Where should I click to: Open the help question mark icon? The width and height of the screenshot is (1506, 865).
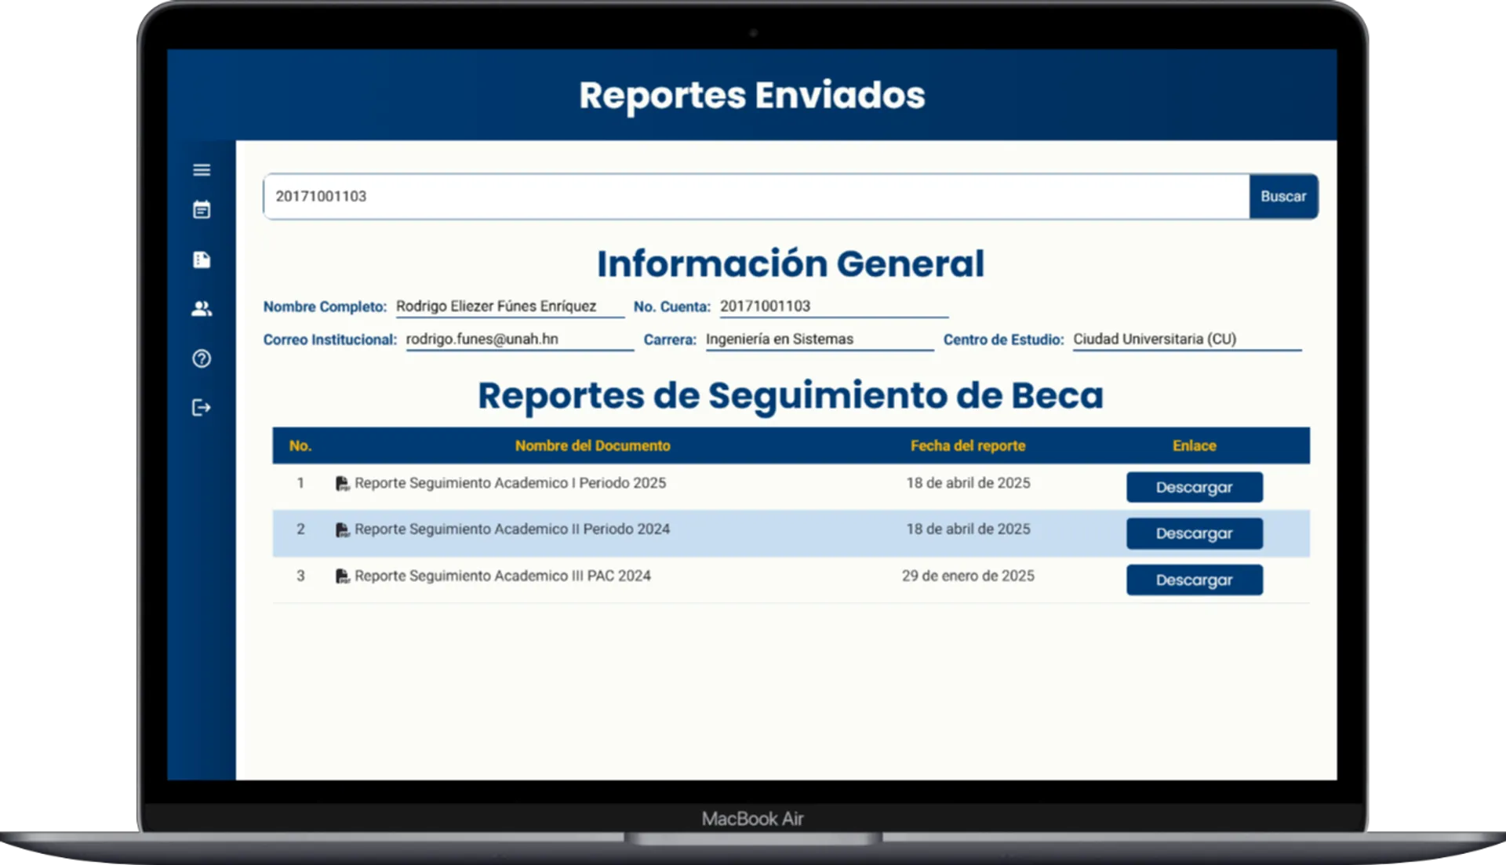point(202,358)
